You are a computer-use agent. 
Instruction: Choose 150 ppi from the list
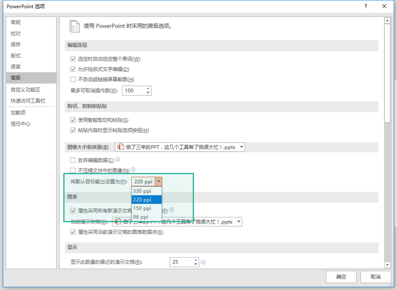coord(147,208)
